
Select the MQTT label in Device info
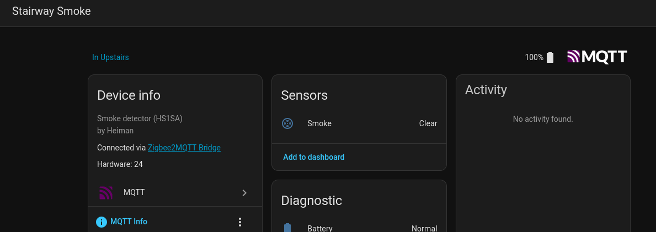pyautogui.click(x=134, y=192)
